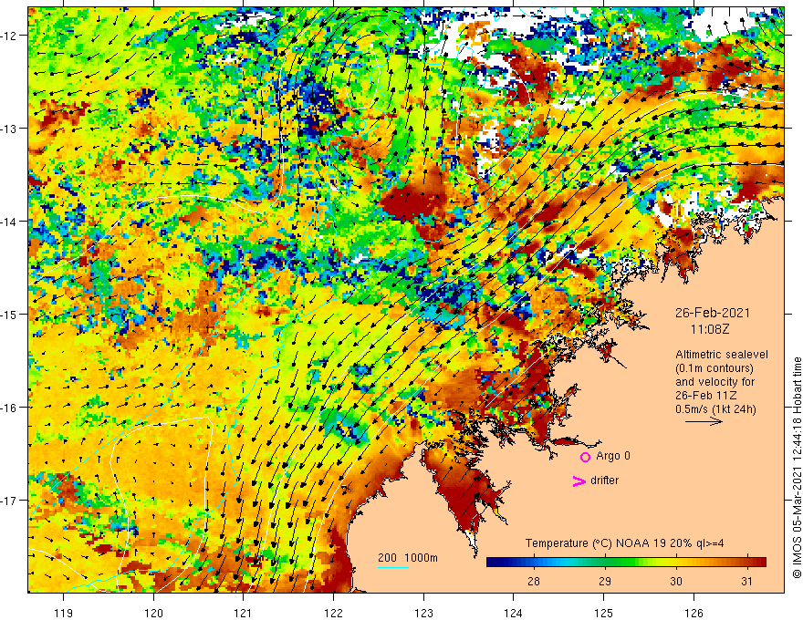This screenshot has height=620, width=803.
Task: Click longitude axis label 120
Action: [x=153, y=613]
